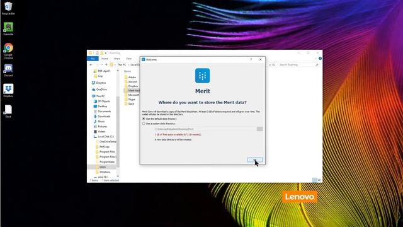This screenshot has width=403, height=227.
Task: Click the data directory path field
Action: coord(205,129)
